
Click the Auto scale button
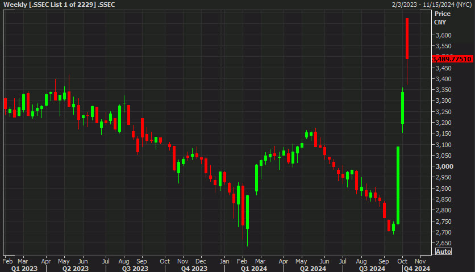444,252
